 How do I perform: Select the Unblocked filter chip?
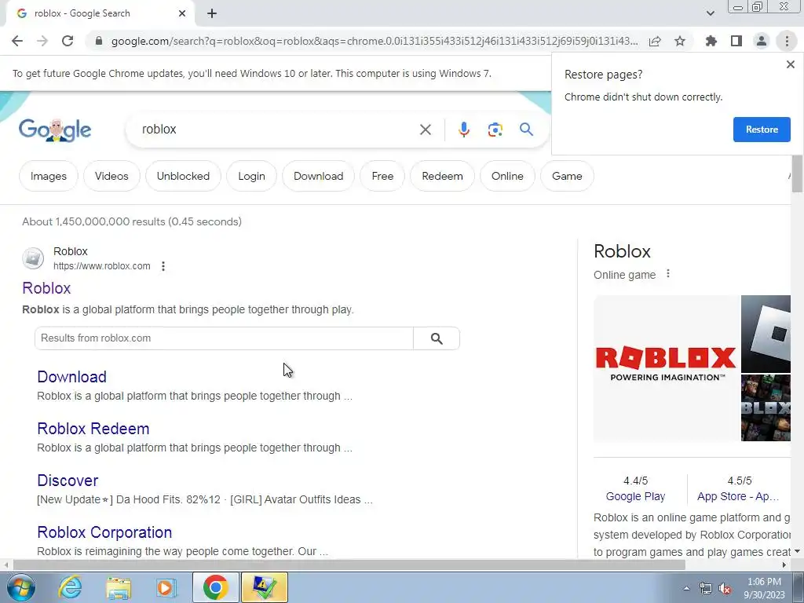pyautogui.click(x=183, y=176)
